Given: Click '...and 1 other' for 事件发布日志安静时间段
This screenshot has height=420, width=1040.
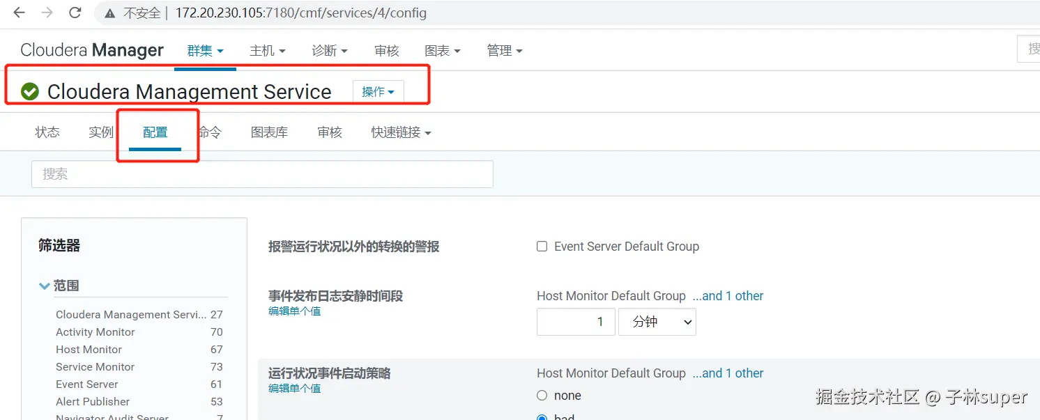Looking at the screenshot, I should (728, 296).
